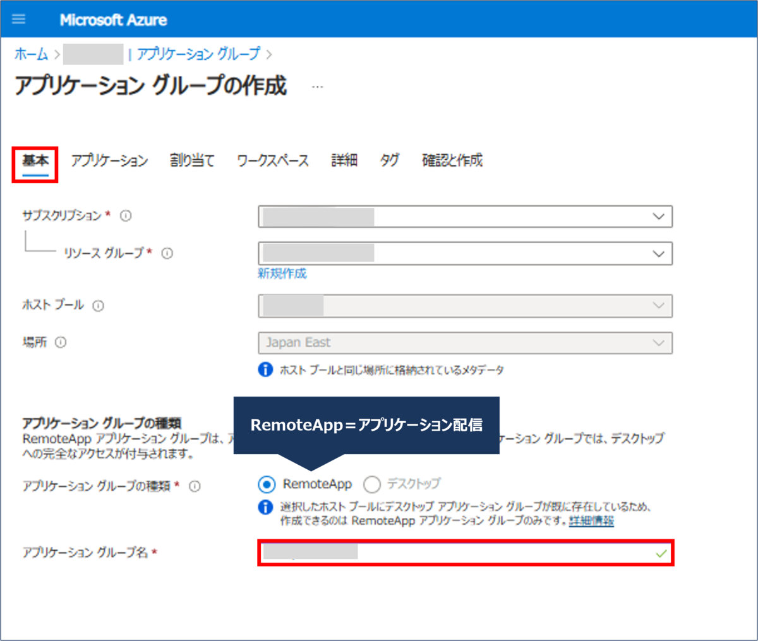
Task: Expand the リソース グループ dropdown
Action: coord(466,253)
